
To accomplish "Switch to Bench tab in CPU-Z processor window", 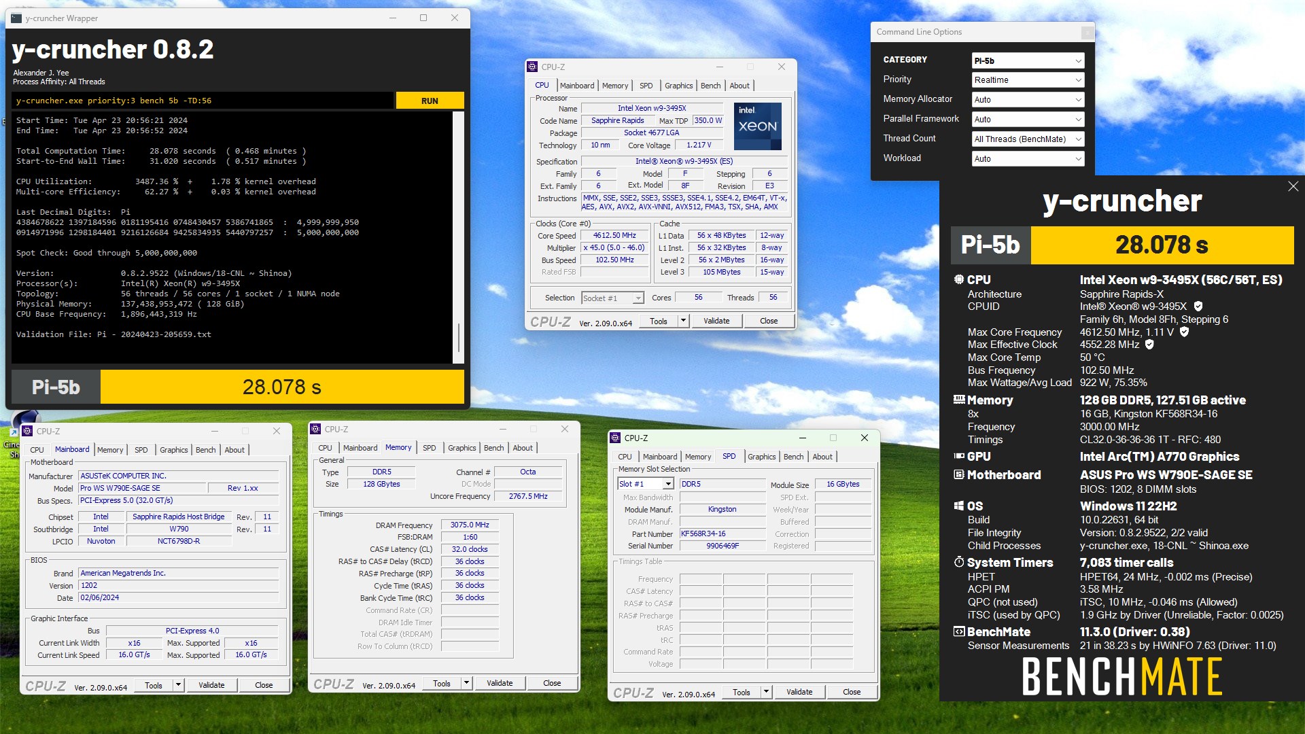I will (x=710, y=86).
